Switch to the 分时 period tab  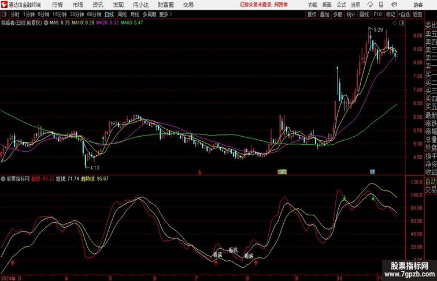[x=15, y=14]
